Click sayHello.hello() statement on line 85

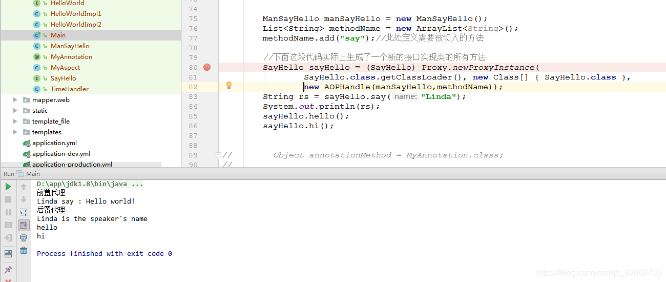(306, 116)
